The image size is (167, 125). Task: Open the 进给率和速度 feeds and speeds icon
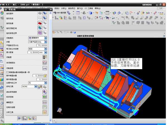(44, 92)
